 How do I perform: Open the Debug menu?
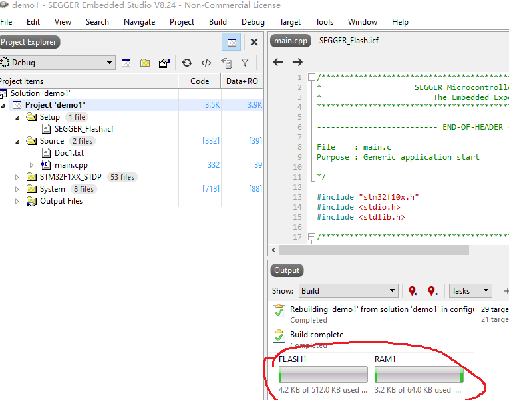pyautogui.click(x=253, y=22)
